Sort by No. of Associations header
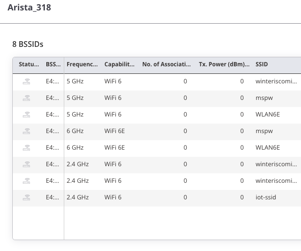The height and width of the screenshot is (251, 301). pyautogui.click(x=166, y=64)
